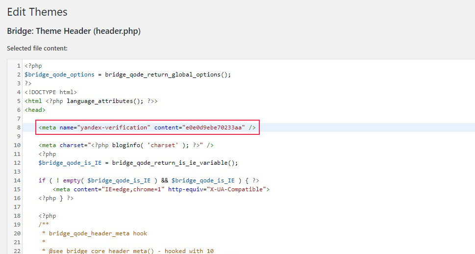Screen dimensions: 475x254
Task: Click the DOCTYPE html declaration line
Action: 51,92
